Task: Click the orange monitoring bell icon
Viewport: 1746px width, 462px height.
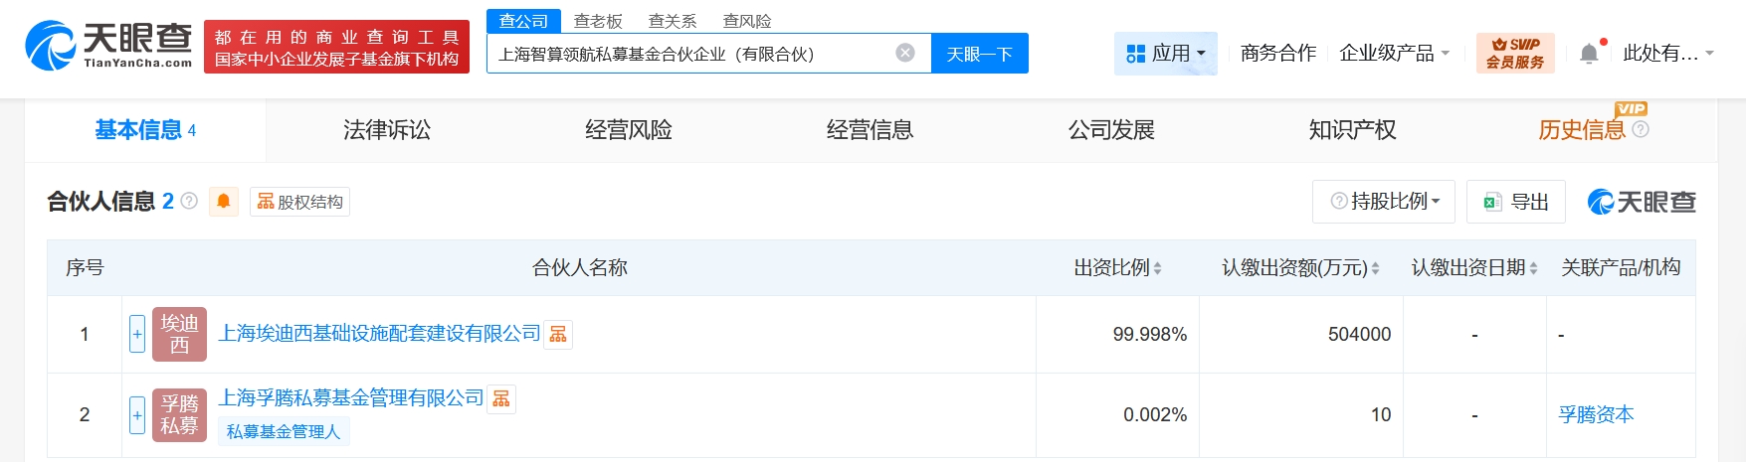Action: (x=224, y=202)
